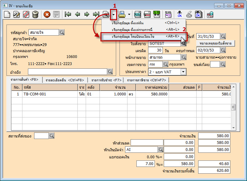The image size is (247, 181).
Task: Click the S/O sales order icon
Action: coord(156,14)
